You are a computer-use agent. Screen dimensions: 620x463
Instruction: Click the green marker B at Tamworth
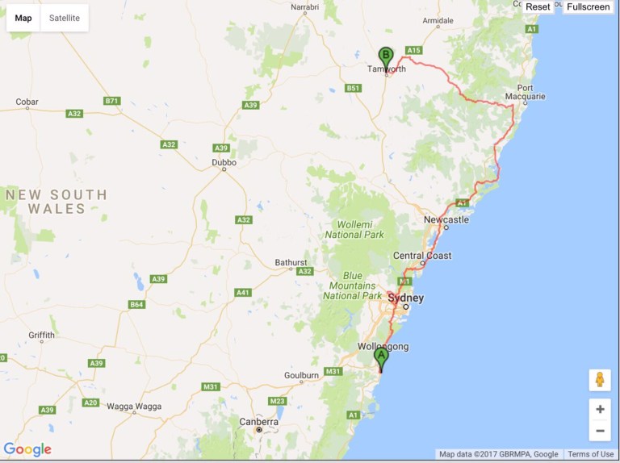point(386,59)
